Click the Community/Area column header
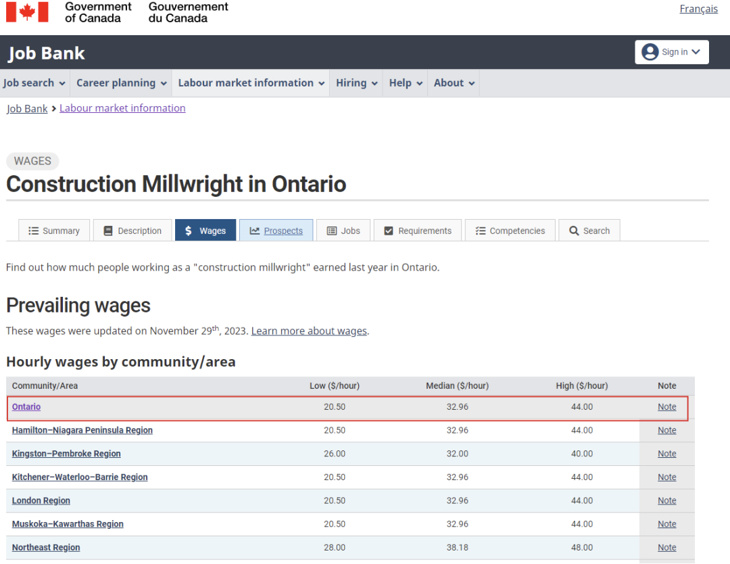This screenshot has height=564, width=730. point(45,385)
